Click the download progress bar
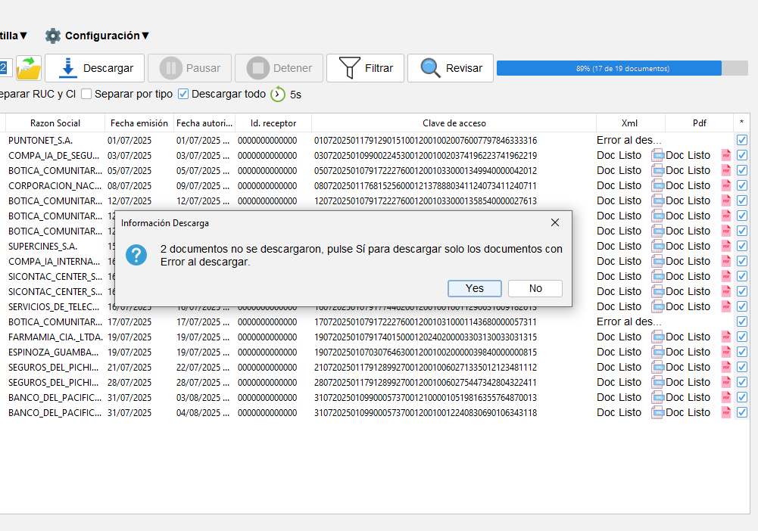The height and width of the screenshot is (531, 758). (x=622, y=68)
